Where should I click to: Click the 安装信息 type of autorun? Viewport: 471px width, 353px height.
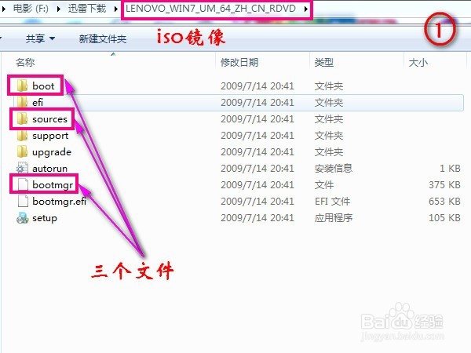[334, 169]
